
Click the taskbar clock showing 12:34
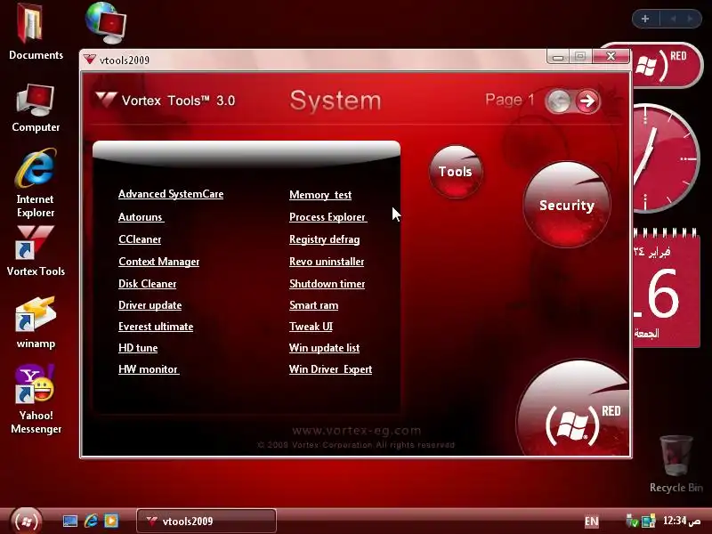682,521
